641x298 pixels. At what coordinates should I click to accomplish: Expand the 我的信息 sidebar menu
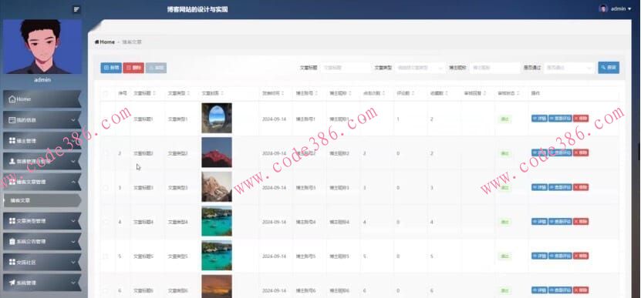(42, 120)
